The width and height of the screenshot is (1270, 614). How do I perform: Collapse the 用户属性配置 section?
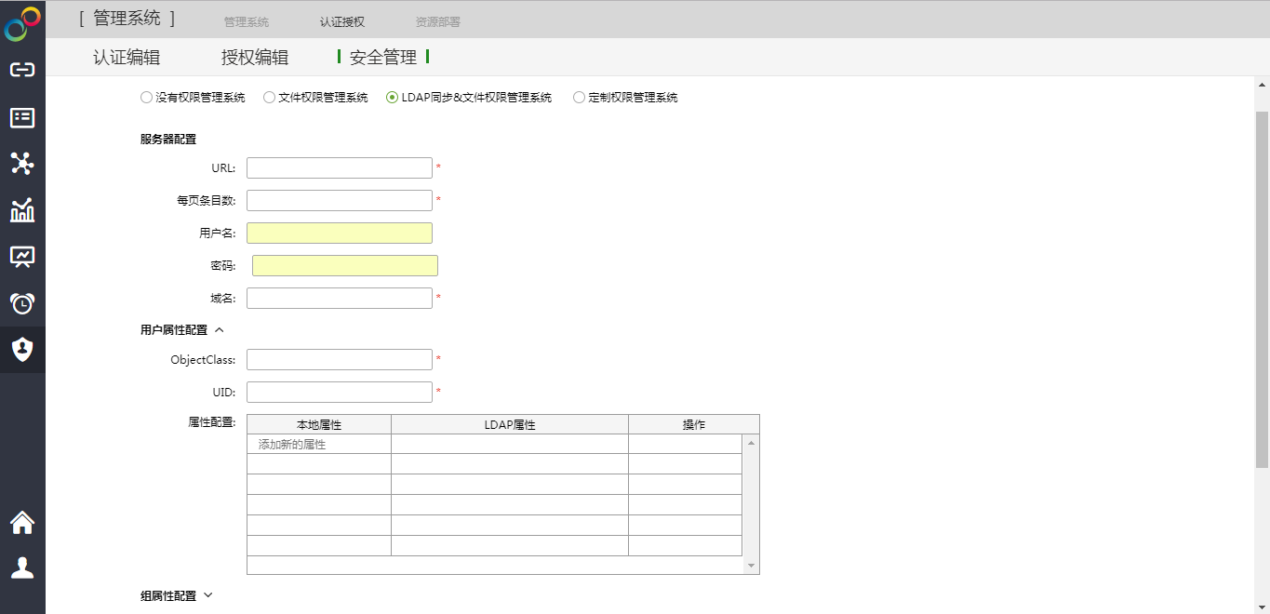point(220,329)
